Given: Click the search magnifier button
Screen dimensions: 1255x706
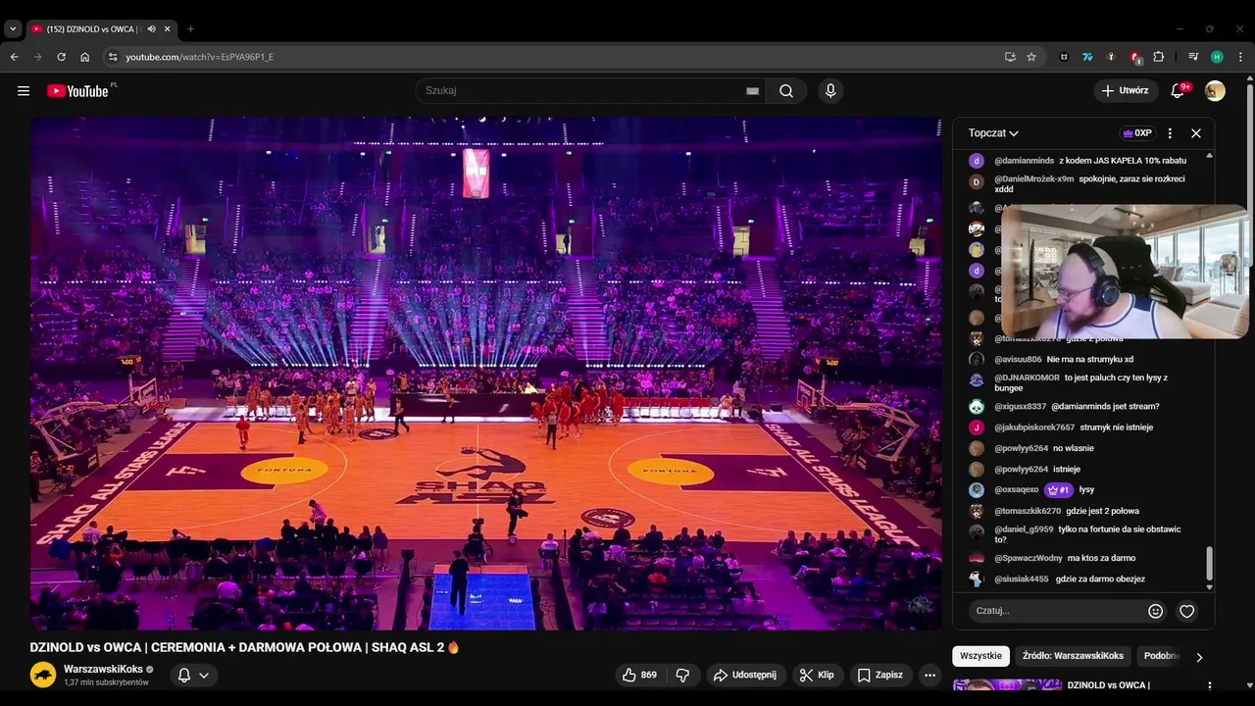Looking at the screenshot, I should tap(786, 91).
